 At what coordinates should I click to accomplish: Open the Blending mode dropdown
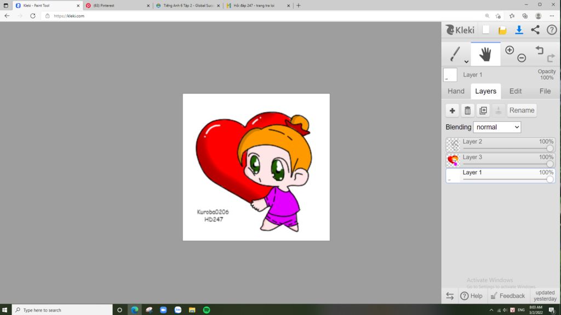click(497, 127)
